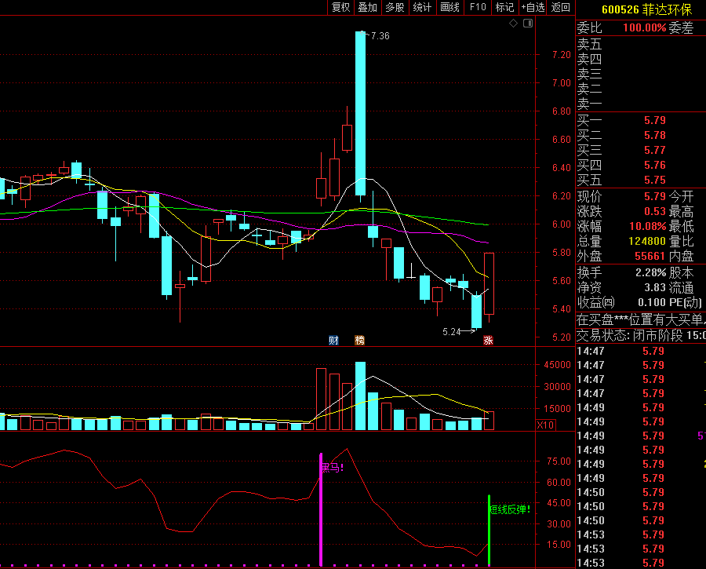Click the 总量 124800 value
This screenshot has height=569, width=706.
pos(647,241)
